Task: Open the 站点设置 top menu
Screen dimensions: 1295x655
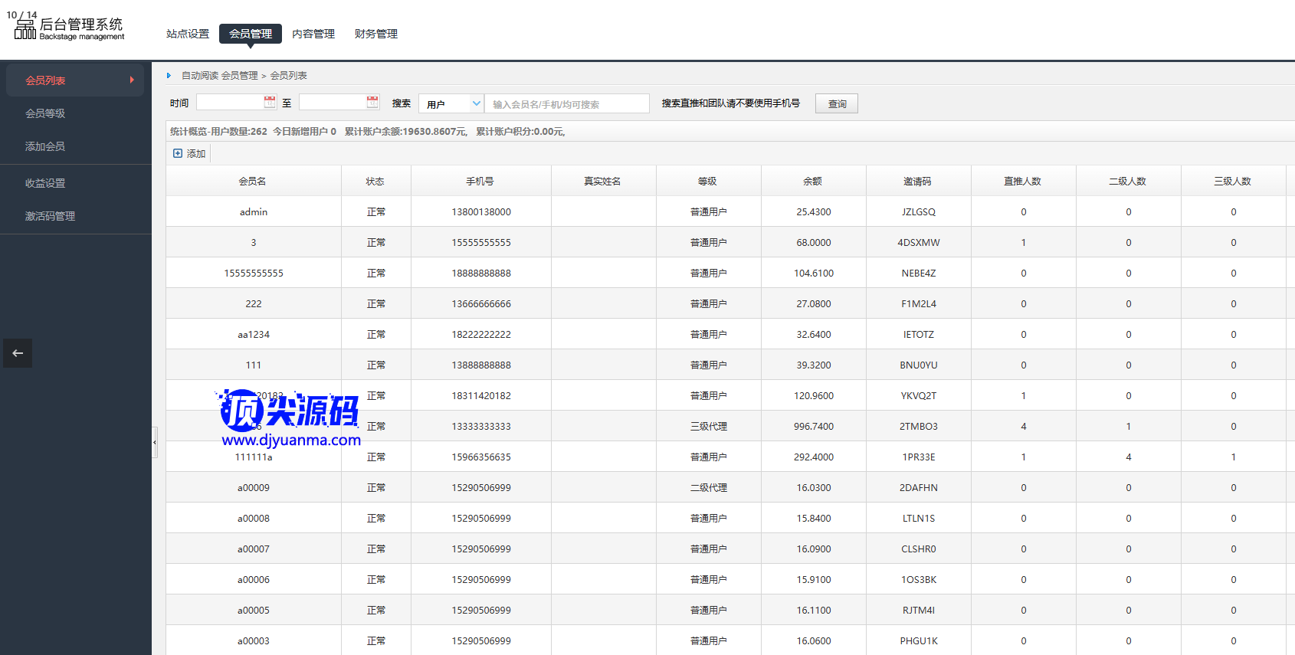Action: (x=188, y=34)
